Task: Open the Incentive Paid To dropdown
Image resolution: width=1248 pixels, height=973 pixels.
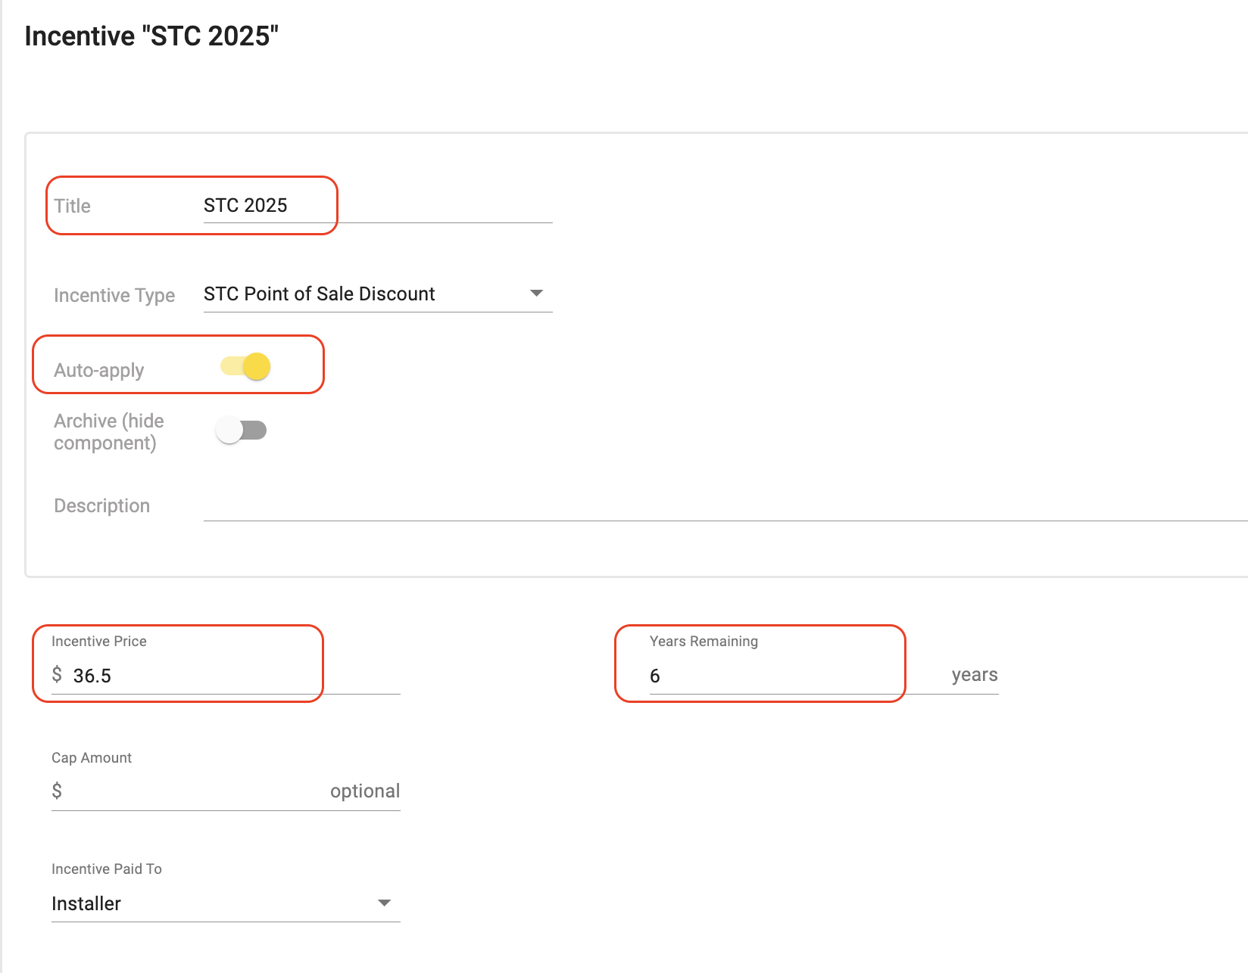Action: click(x=226, y=903)
